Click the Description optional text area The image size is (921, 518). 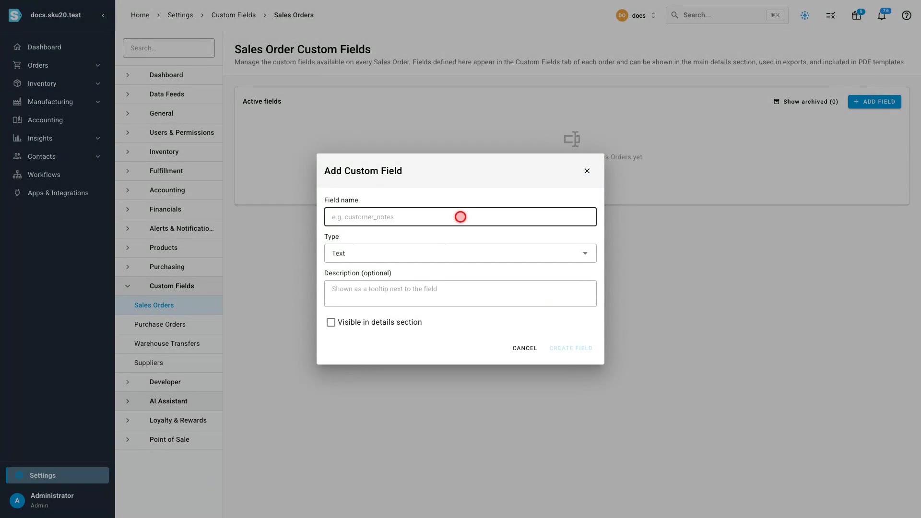click(x=460, y=294)
